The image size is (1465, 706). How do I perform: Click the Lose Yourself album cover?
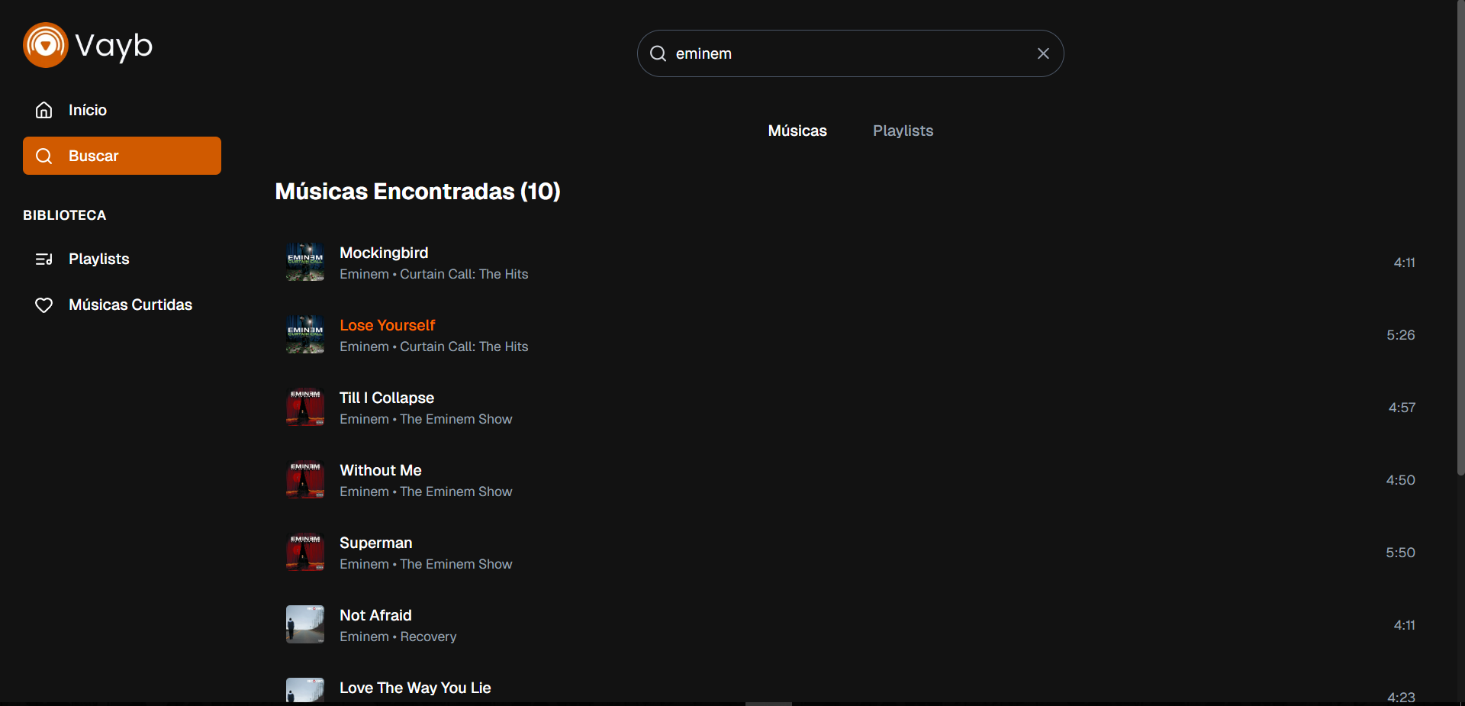coord(305,334)
